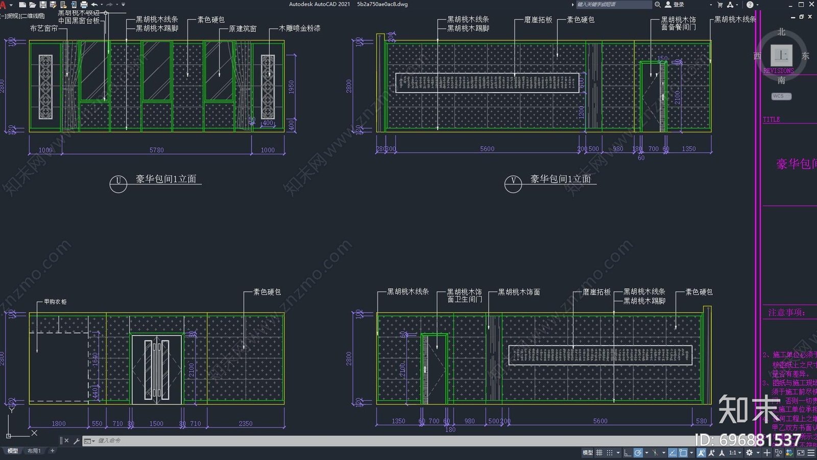
Task: Expand the Customize Quick Access Toolbar dropdown
Action: pyautogui.click(x=123, y=5)
